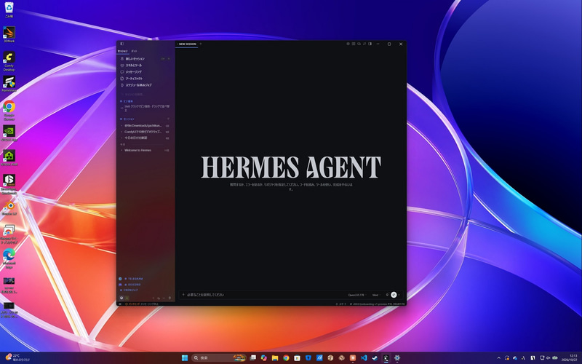This screenshot has width=582, height=364.
Task: Click the first toolbar icon in title bar
Action: click(348, 44)
